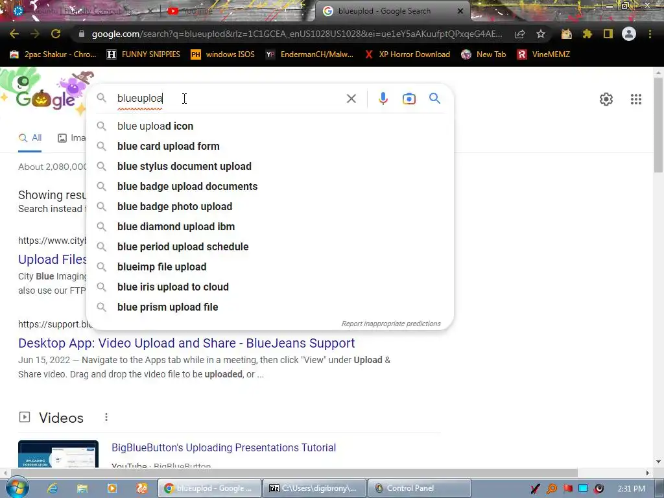This screenshot has height=498, width=664.
Task: Select the Images results tab
Action: (x=72, y=137)
